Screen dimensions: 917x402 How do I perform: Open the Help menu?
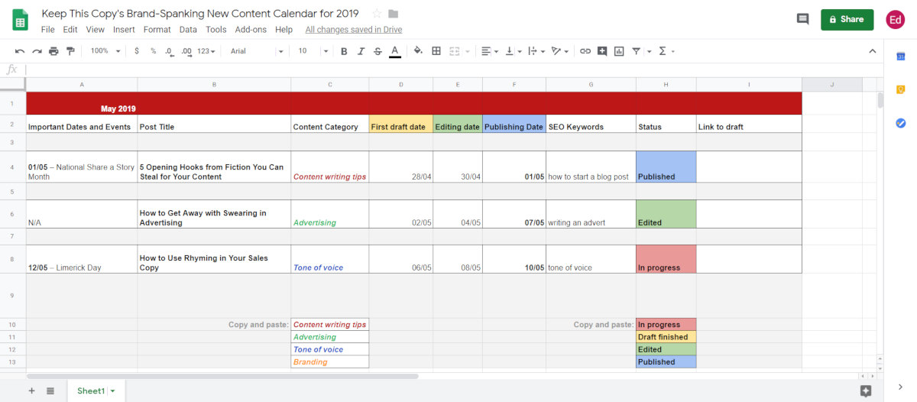click(x=284, y=30)
